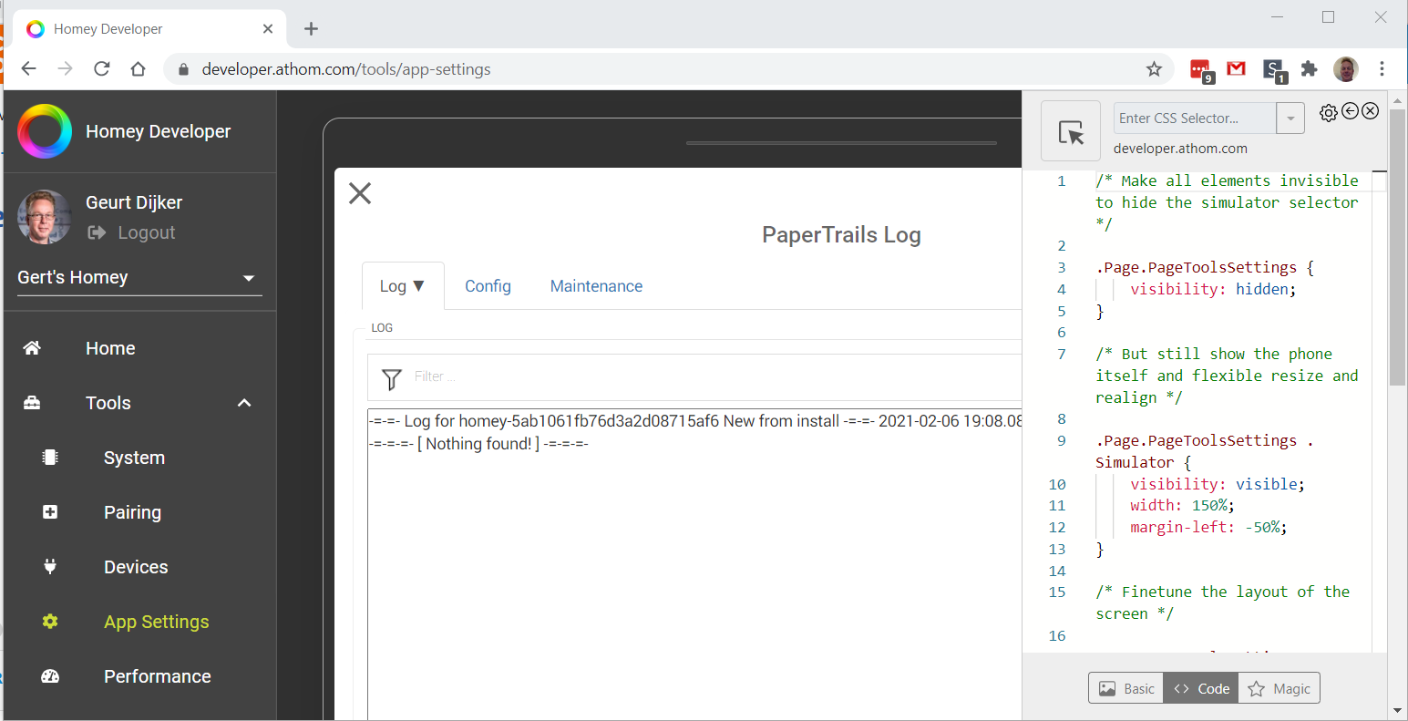Click the plug icon beside Devices
Image resolution: width=1408 pixels, height=721 pixels.
pyautogui.click(x=50, y=567)
